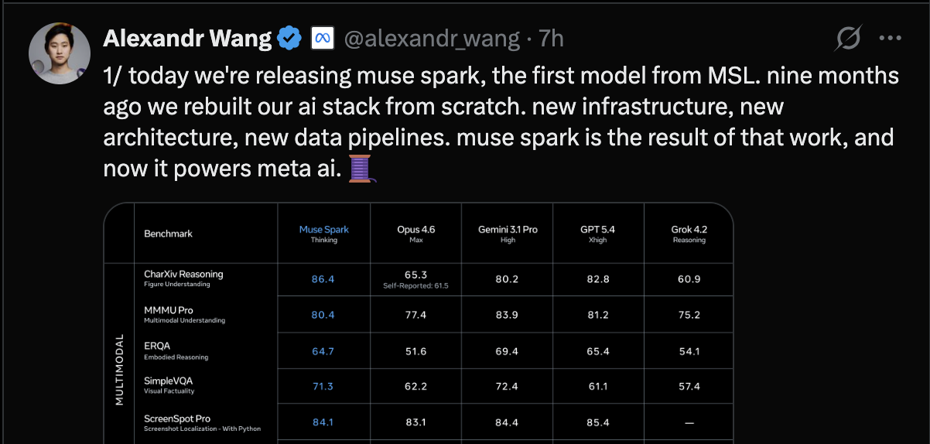The height and width of the screenshot is (444, 930).
Task: Click the blue verified checkmark badge
Action: point(290,38)
